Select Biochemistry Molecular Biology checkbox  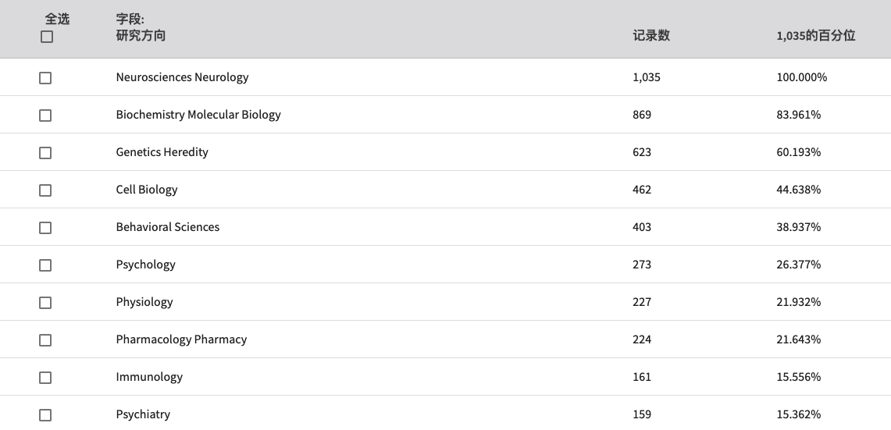tap(45, 115)
